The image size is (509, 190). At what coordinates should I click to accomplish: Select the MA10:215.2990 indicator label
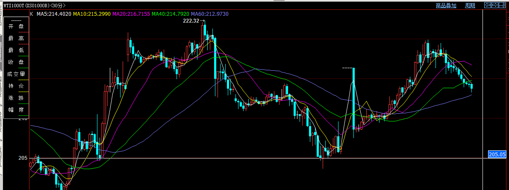(x=92, y=14)
